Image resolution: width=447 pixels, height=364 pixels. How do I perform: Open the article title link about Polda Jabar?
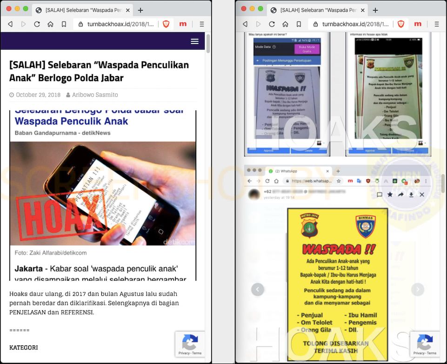pyautogui.click(x=99, y=71)
